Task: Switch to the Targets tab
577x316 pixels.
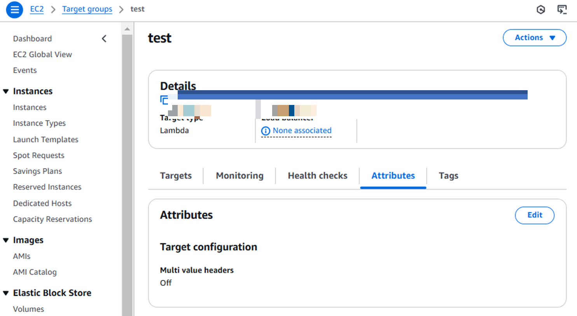Action: [x=176, y=176]
